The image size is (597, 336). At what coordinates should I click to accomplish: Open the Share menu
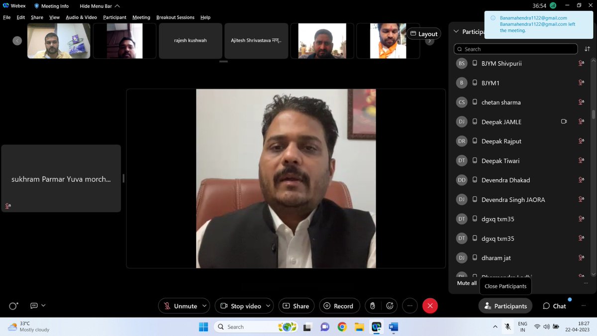[37, 17]
